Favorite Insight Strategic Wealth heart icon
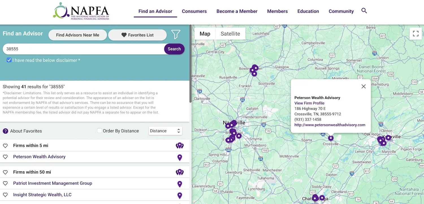The image size is (424, 204). click(x=5, y=195)
